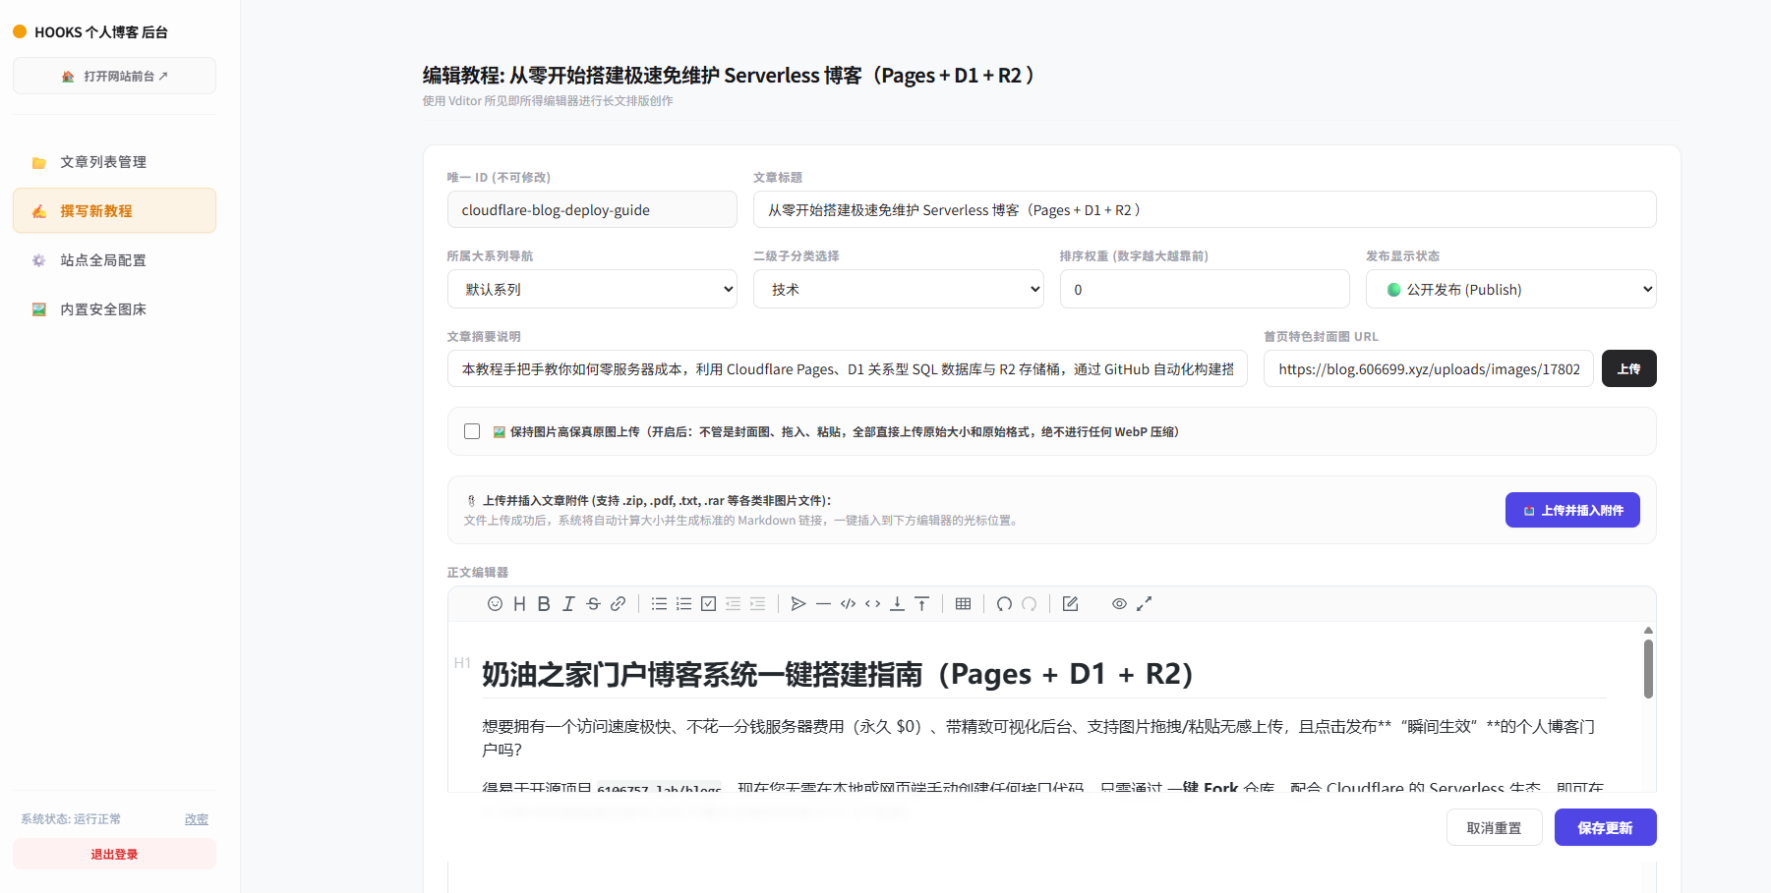
Task: Insert a task checklist item
Action: (708, 604)
